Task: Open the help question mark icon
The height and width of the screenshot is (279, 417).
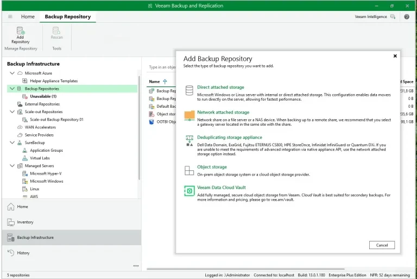Action: [x=407, y=16]
